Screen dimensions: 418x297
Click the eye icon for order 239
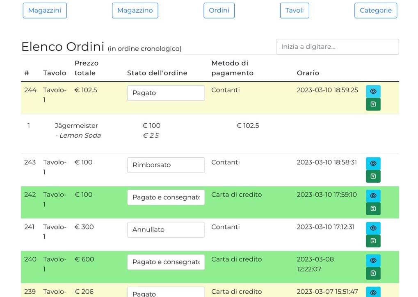tap(373, 292)
